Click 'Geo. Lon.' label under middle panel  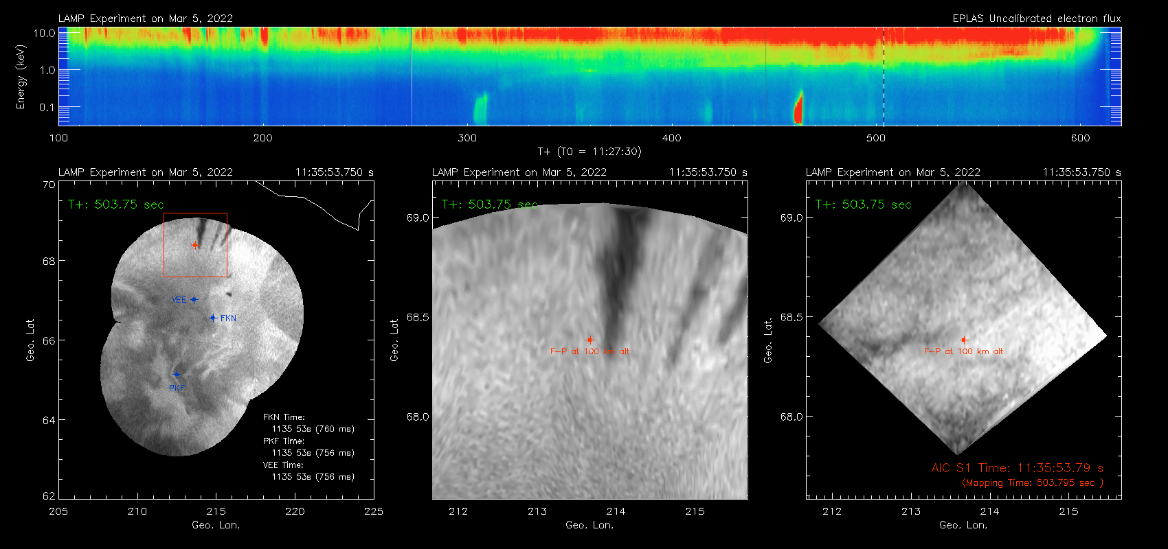pos(589,525)
